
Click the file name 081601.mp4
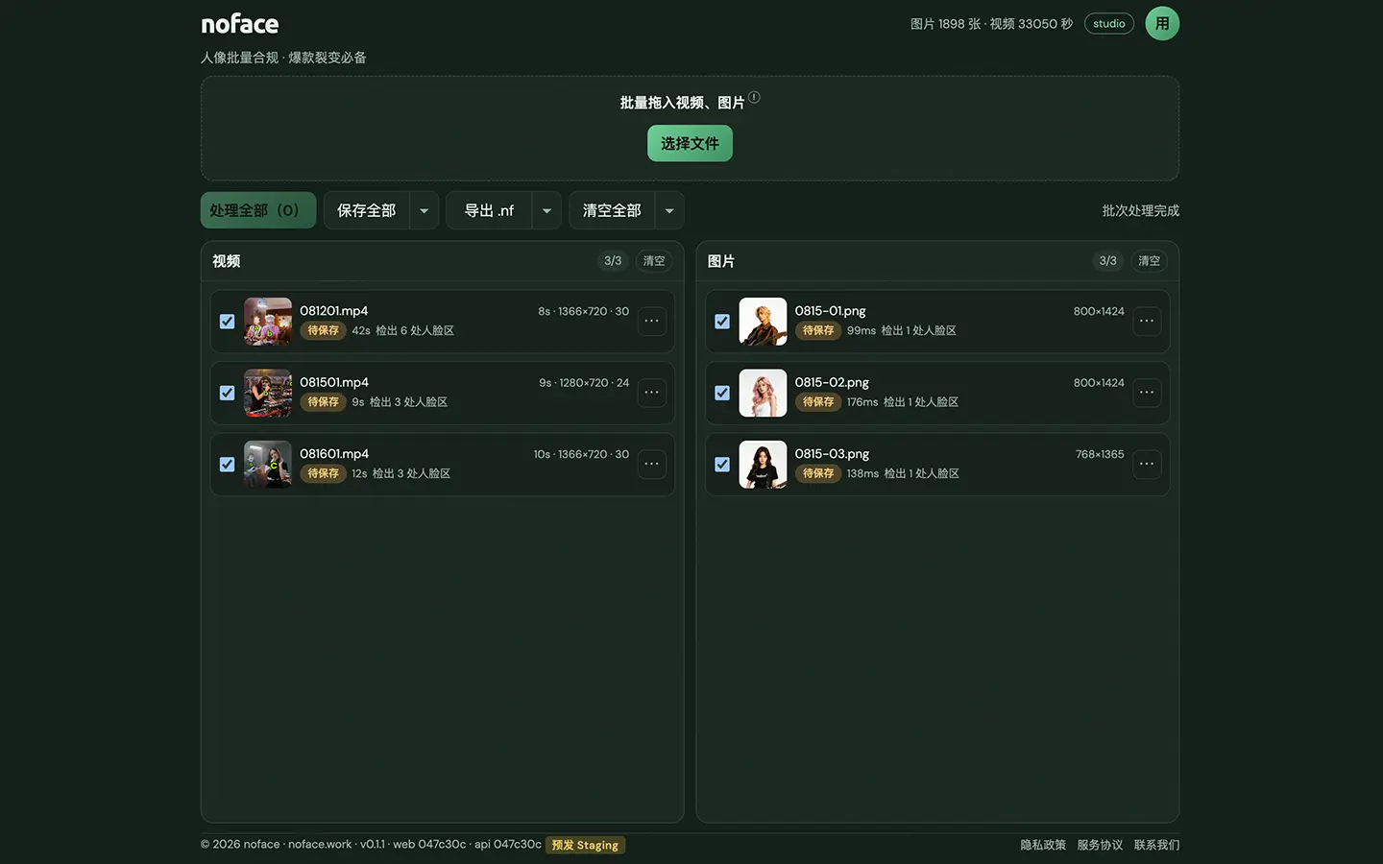coord(334,454)
